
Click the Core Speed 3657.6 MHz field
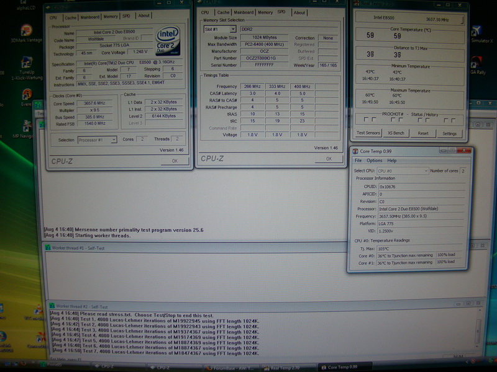[x=94, y=103]
